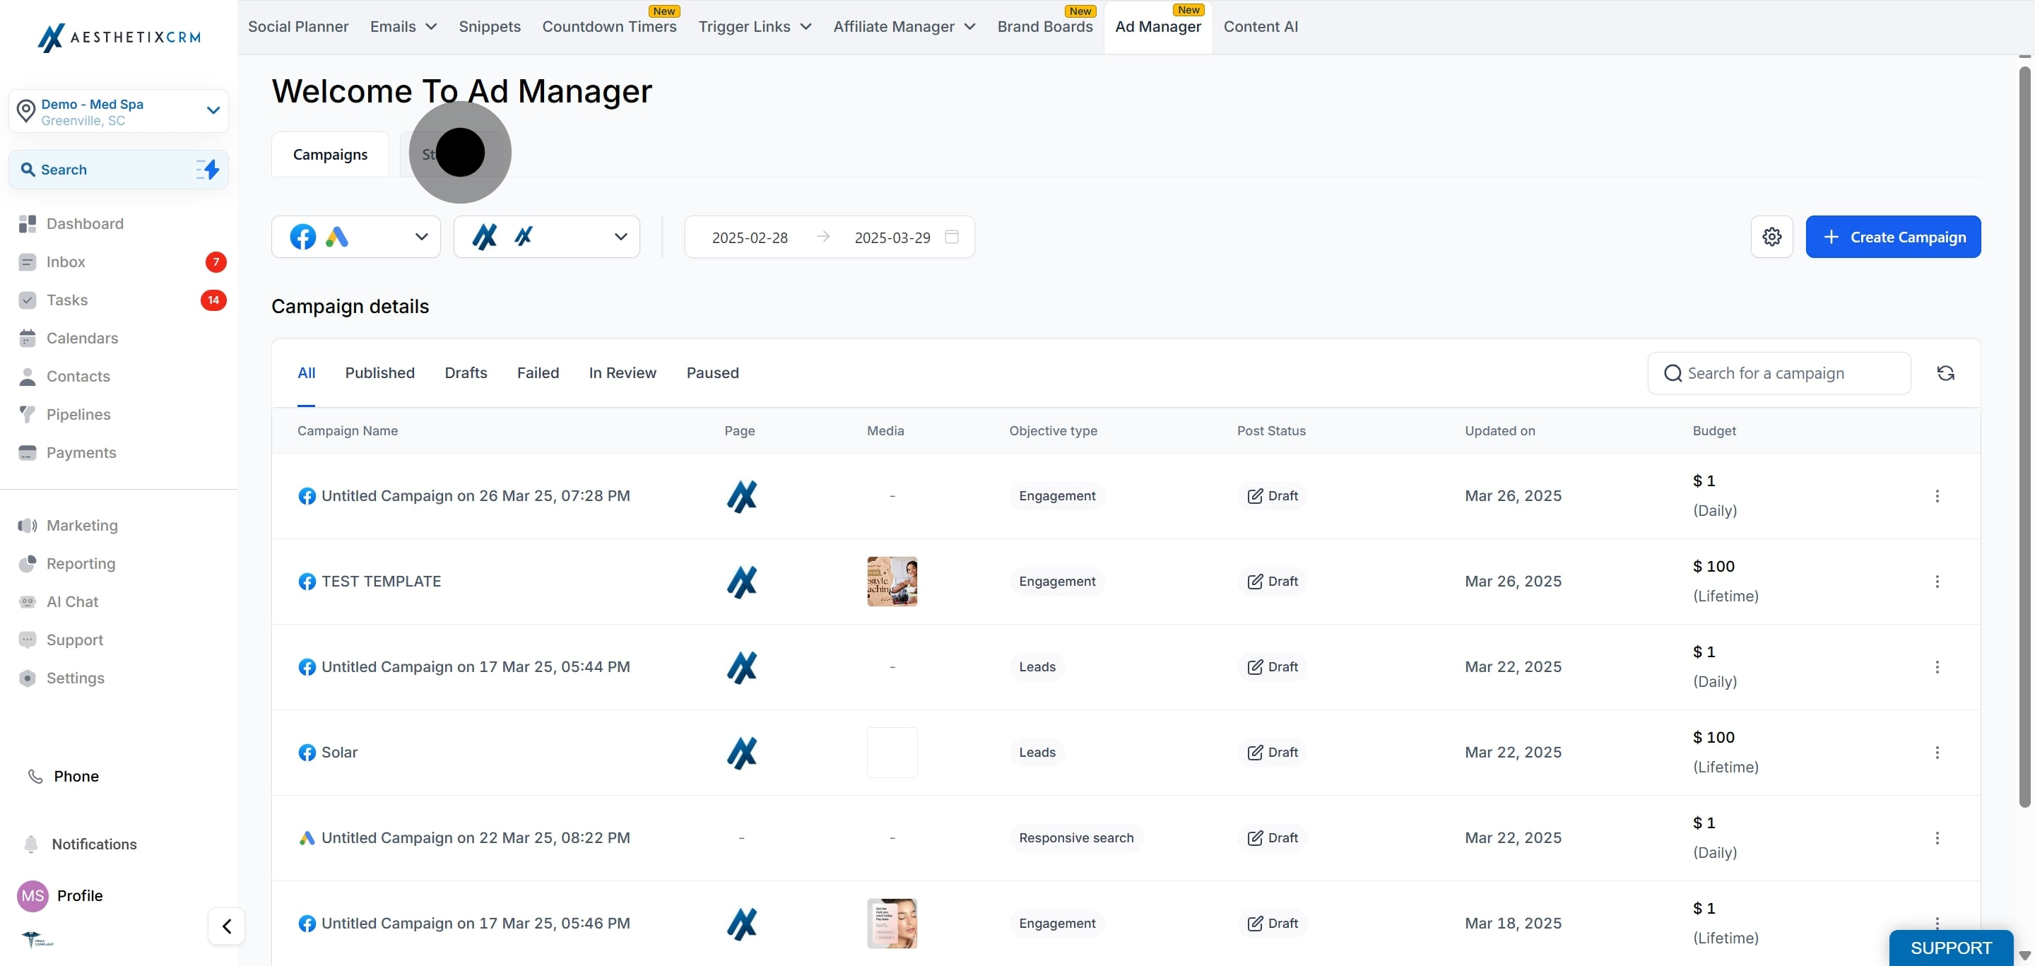
Task: Click the ad settings gear icon
Action: click(1771, 237)
